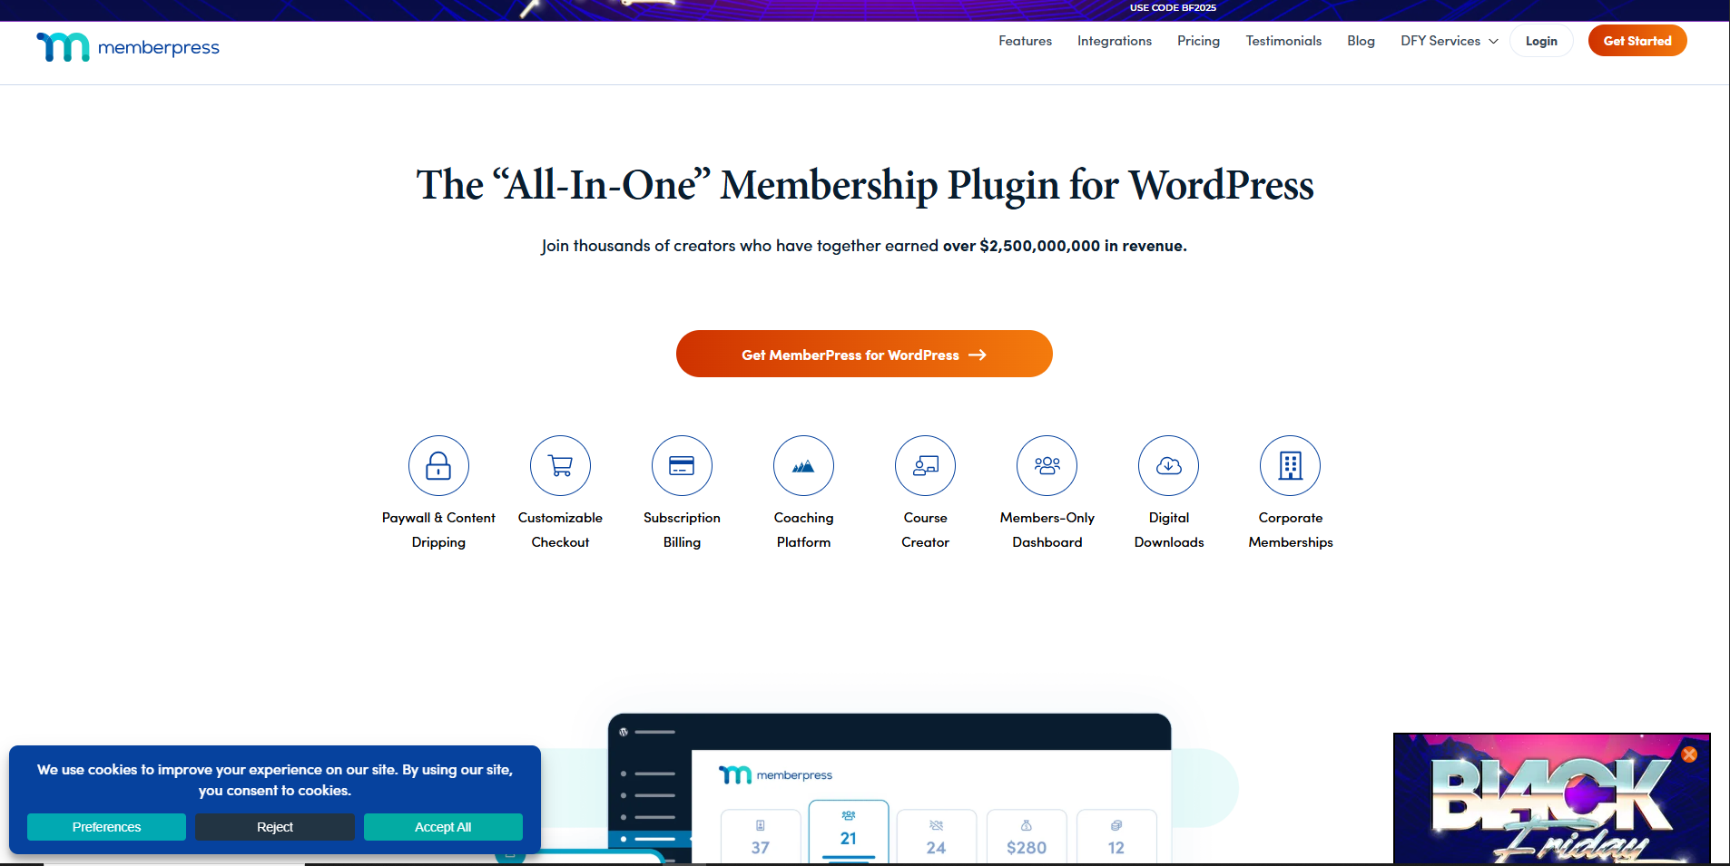Click the MemberPress logo in the header

click(x=127, y=46)
